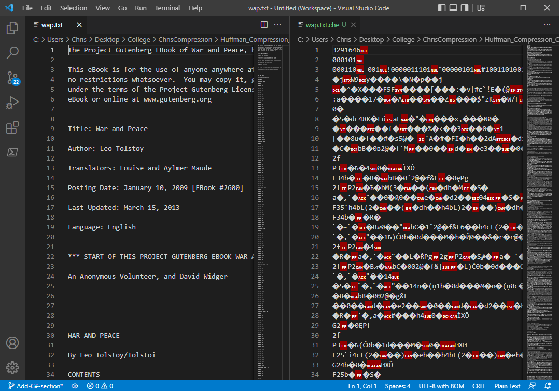Open the Go menu
559x391 pixels.
point(122,8)
